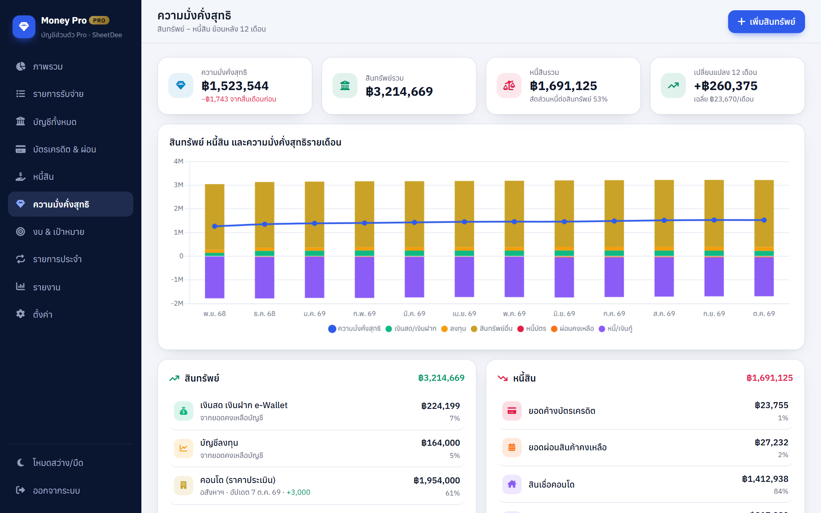The width and height of the screenshot is (821, 513).
Task: Click รายการประจำ repeat arrows icon
Action: click(21, 259)
